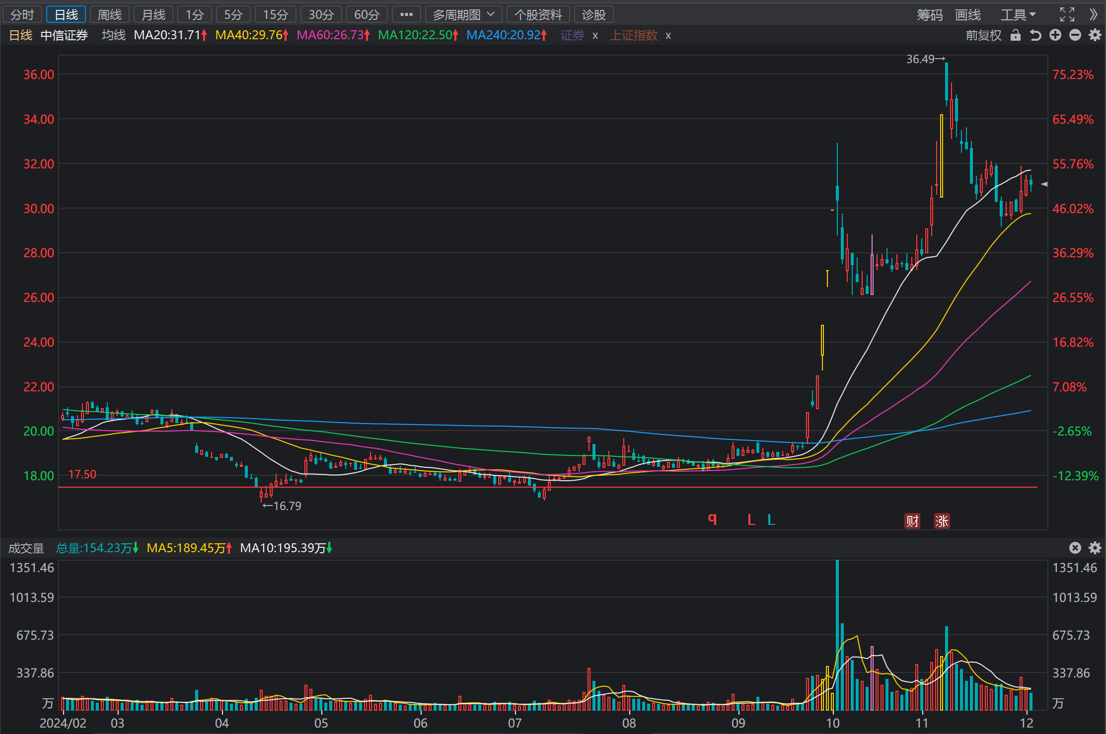The height and width of the screenshot is (734, 1106).
Task: Select the 证券 comparison label
Action: pos(573,35)
